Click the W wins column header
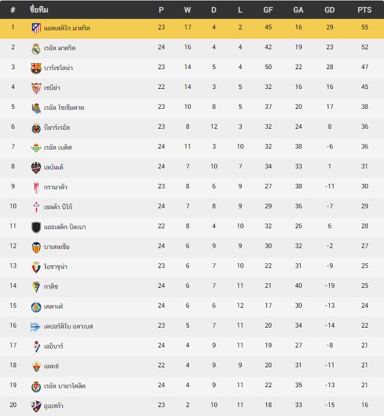 (187, 10)
